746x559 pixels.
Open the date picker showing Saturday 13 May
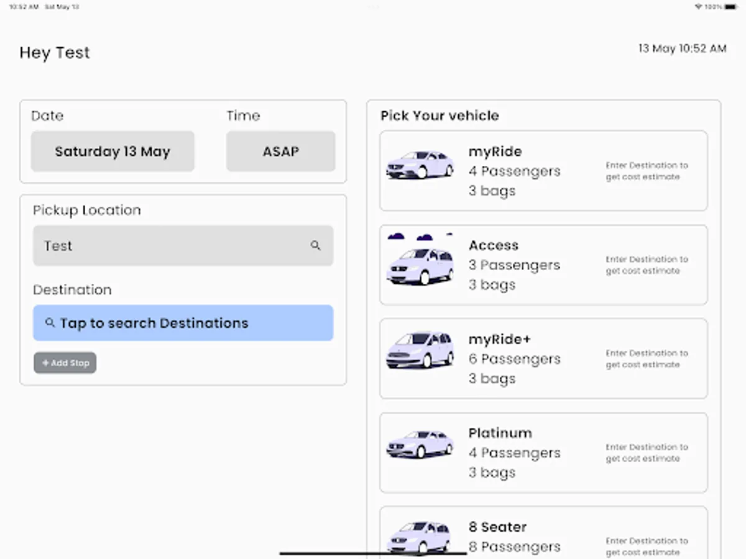coord(113,152)
